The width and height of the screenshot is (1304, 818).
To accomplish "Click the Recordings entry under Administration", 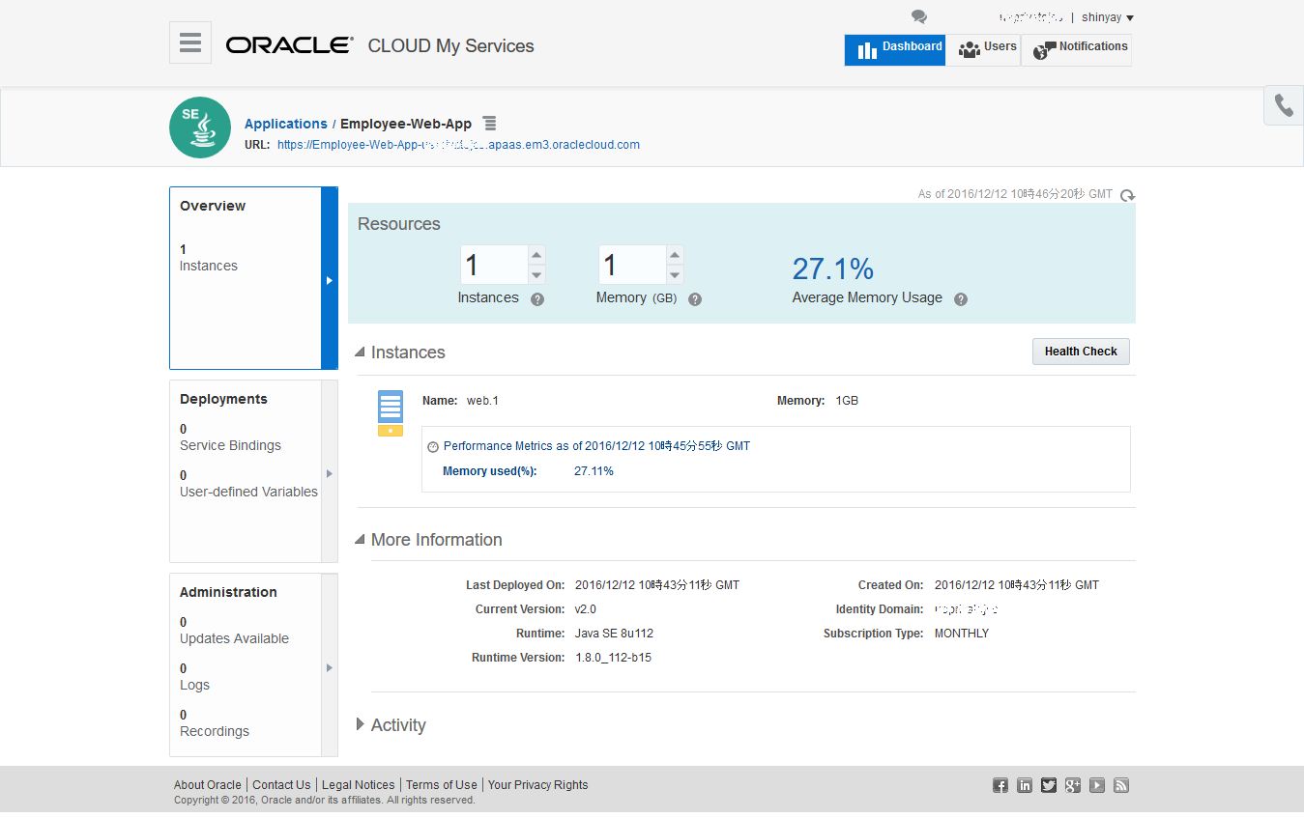I will pyautogui.click(x=215, y=731).
